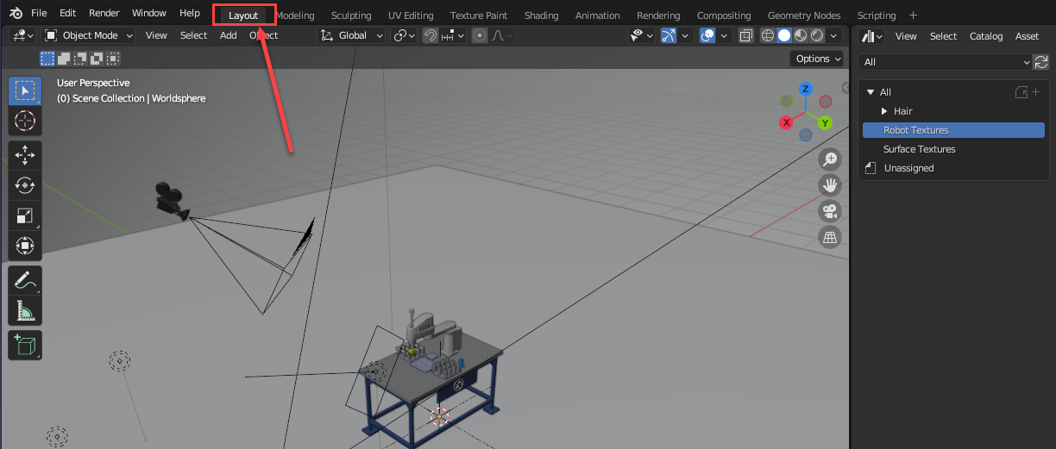Switch to Wireframe viewport shading
The width and height of the screenshot is (1056, 449).
point(767,35)
